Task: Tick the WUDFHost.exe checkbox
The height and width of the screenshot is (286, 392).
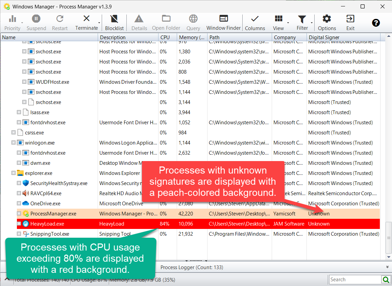Action: pyautogui.click(x=24, y=82)
